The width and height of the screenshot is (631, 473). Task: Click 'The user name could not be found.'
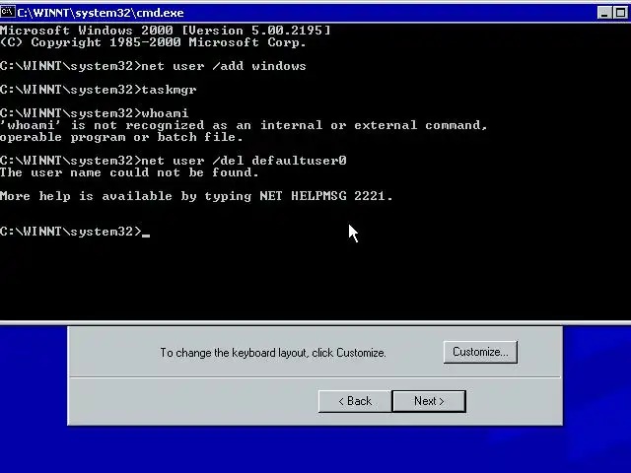click(x=129, y=172)
